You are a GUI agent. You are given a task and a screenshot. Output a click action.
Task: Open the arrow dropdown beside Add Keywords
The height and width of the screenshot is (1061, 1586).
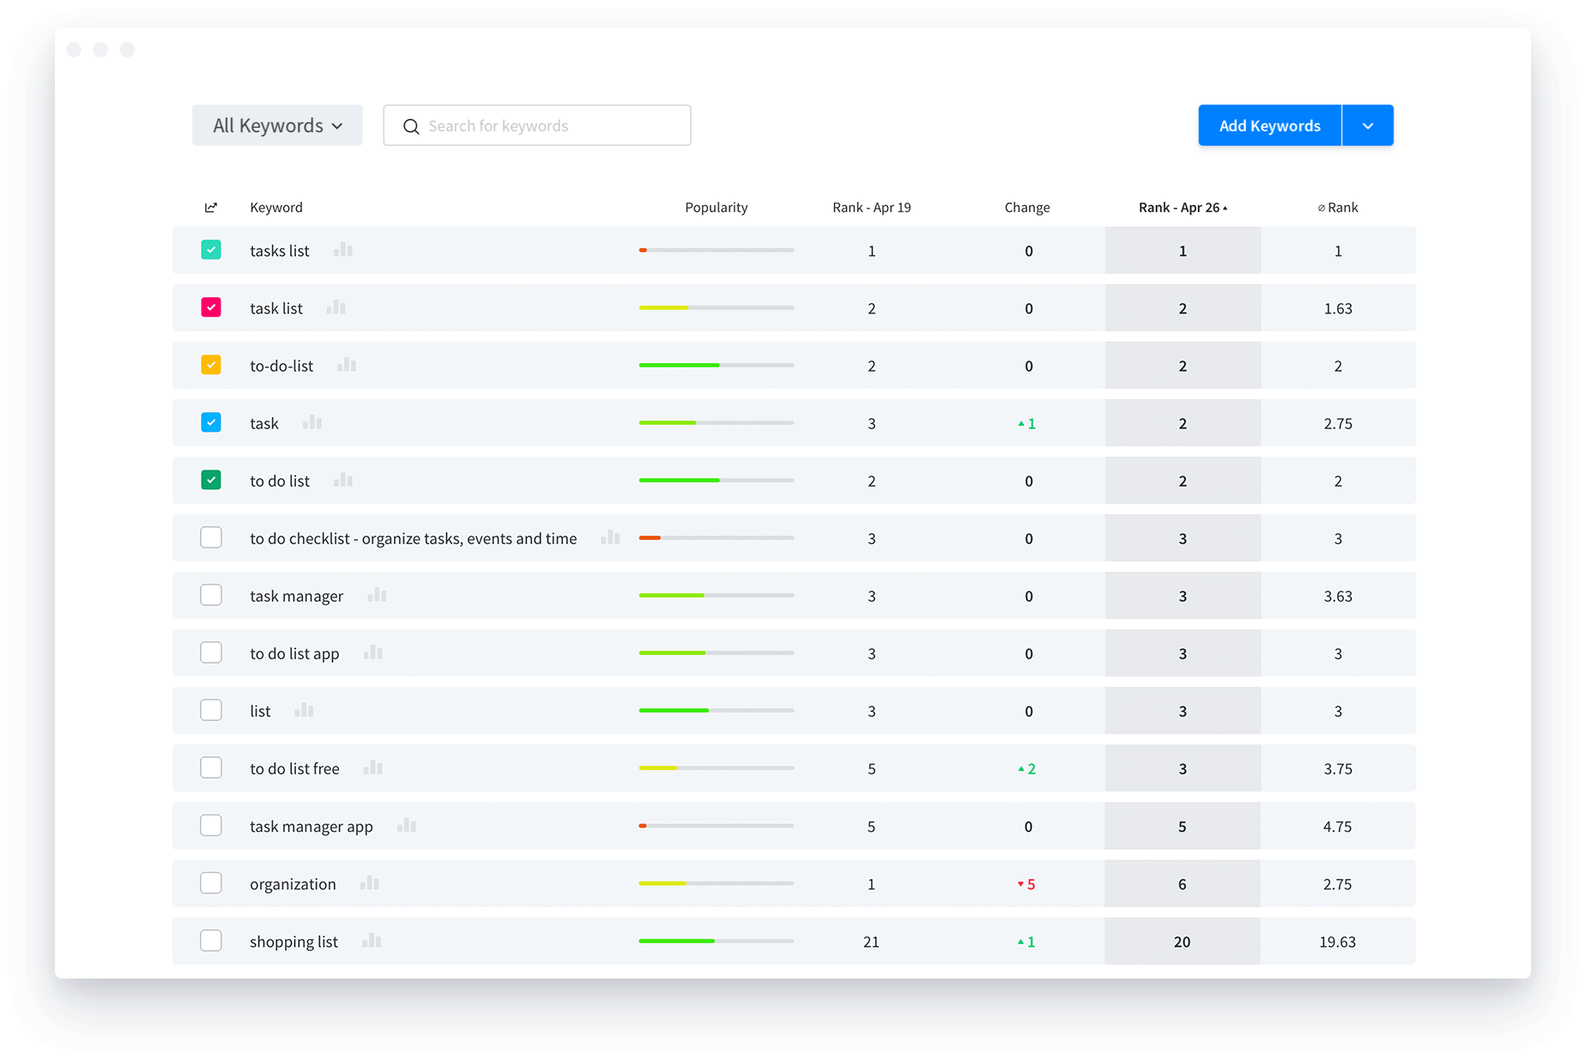[x=1367, y=125]
